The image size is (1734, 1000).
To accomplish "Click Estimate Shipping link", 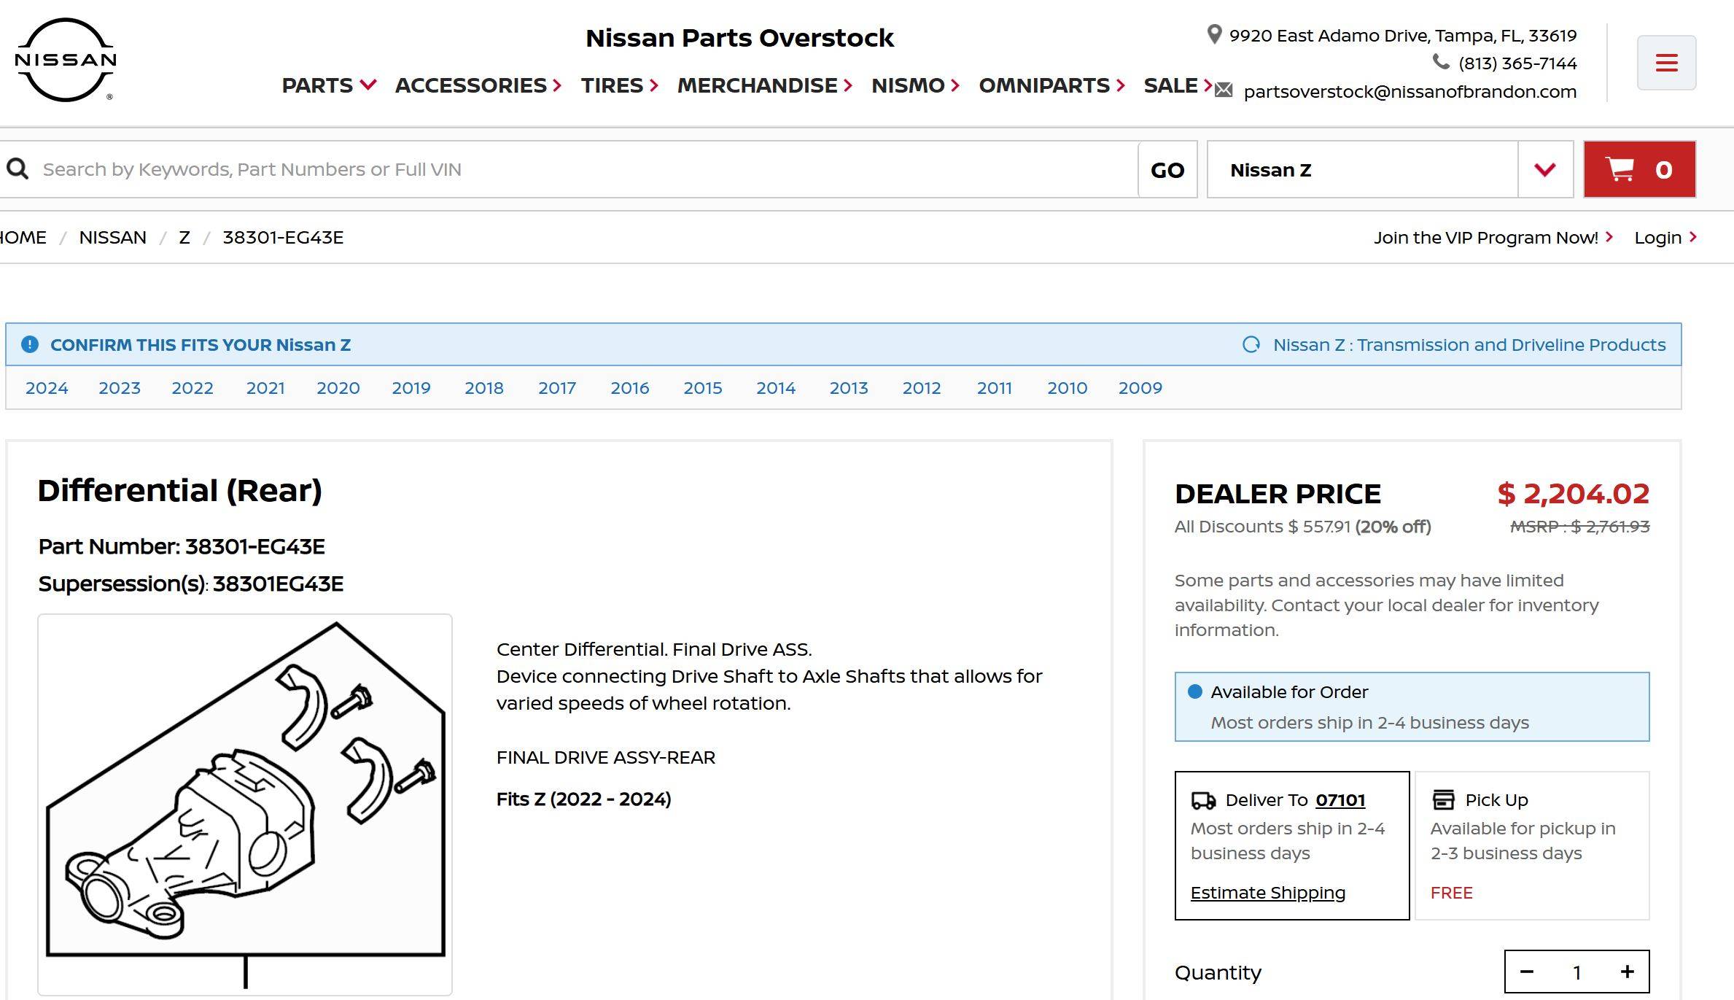I will click(x=1268, y=893).
